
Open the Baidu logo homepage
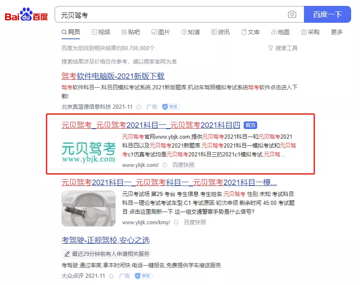[26, 14]
